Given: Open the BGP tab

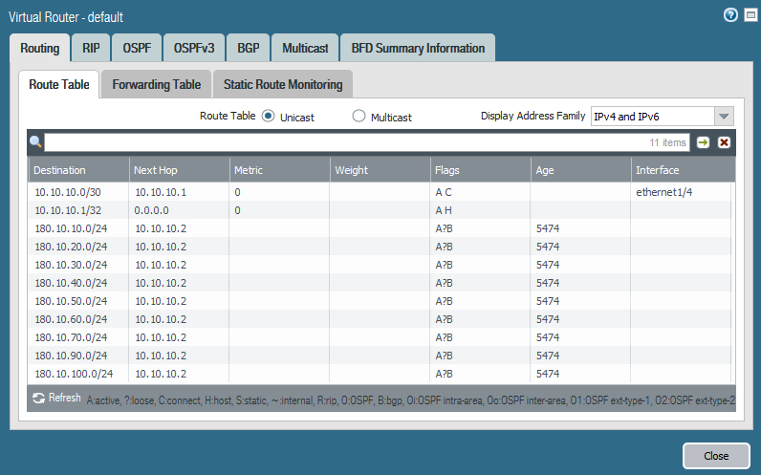Looking at the screenshot, I should tap(248, 48).
